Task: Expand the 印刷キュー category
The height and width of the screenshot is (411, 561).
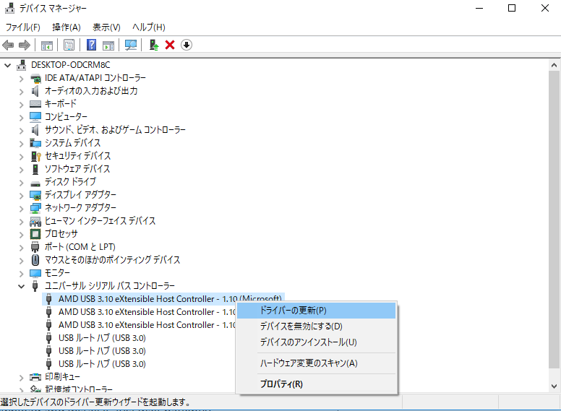Action: 22,377
